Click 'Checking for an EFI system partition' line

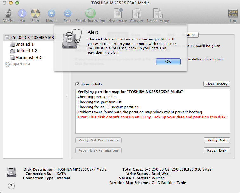[x=108, y=107]
